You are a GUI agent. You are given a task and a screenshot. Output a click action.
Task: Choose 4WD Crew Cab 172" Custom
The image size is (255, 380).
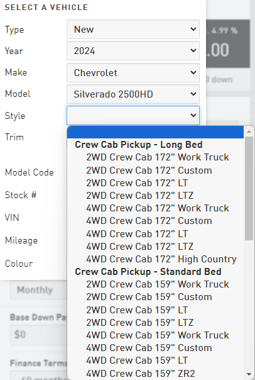tap(155, 221)
